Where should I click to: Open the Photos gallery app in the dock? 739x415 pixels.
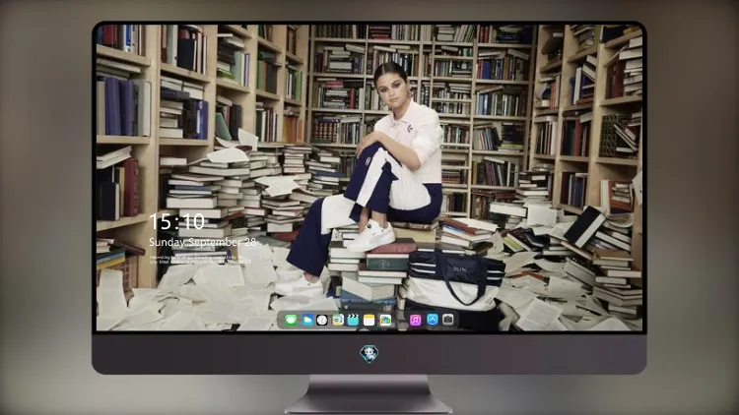tap(385, 320)
